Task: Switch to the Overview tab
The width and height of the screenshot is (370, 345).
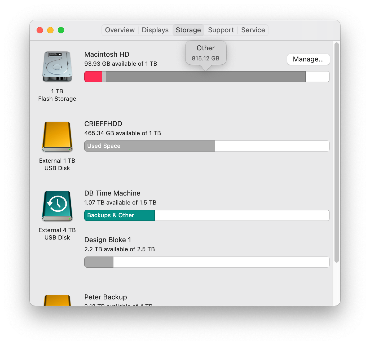Action: [x=120, y=30]
